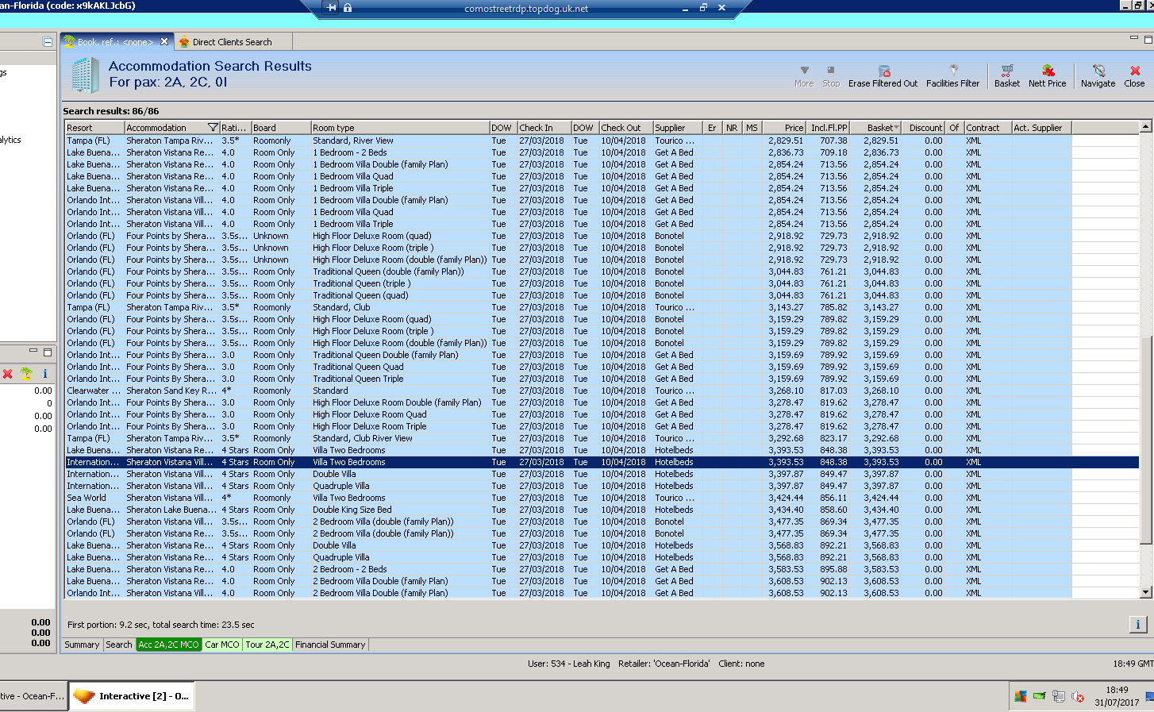Close the Book. ref. <none> tab

click(164, 42)
